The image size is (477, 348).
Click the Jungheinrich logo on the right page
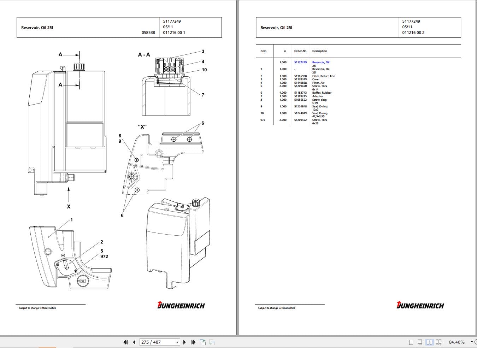[420, 305]
